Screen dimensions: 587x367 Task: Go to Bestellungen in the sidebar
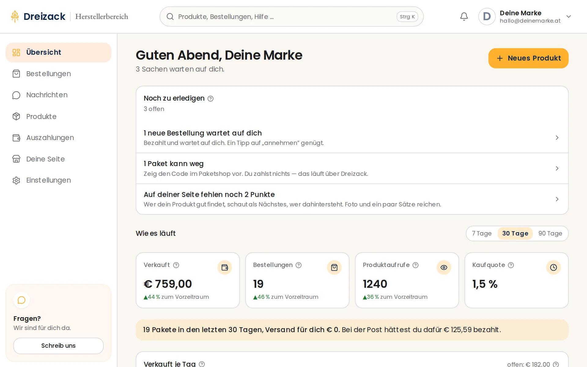(58, 74)
